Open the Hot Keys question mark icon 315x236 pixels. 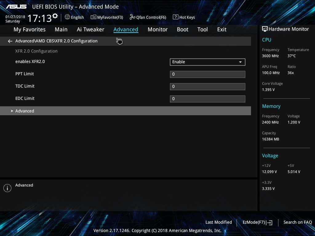(x=175, y=17)
